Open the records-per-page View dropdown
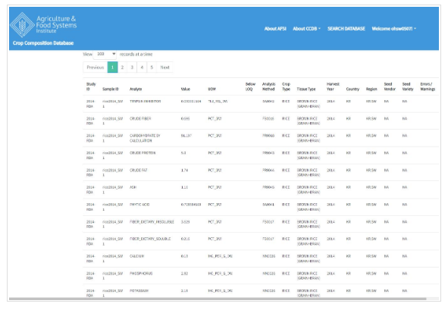This screenshot has width=448, height=313. [105, 54]
